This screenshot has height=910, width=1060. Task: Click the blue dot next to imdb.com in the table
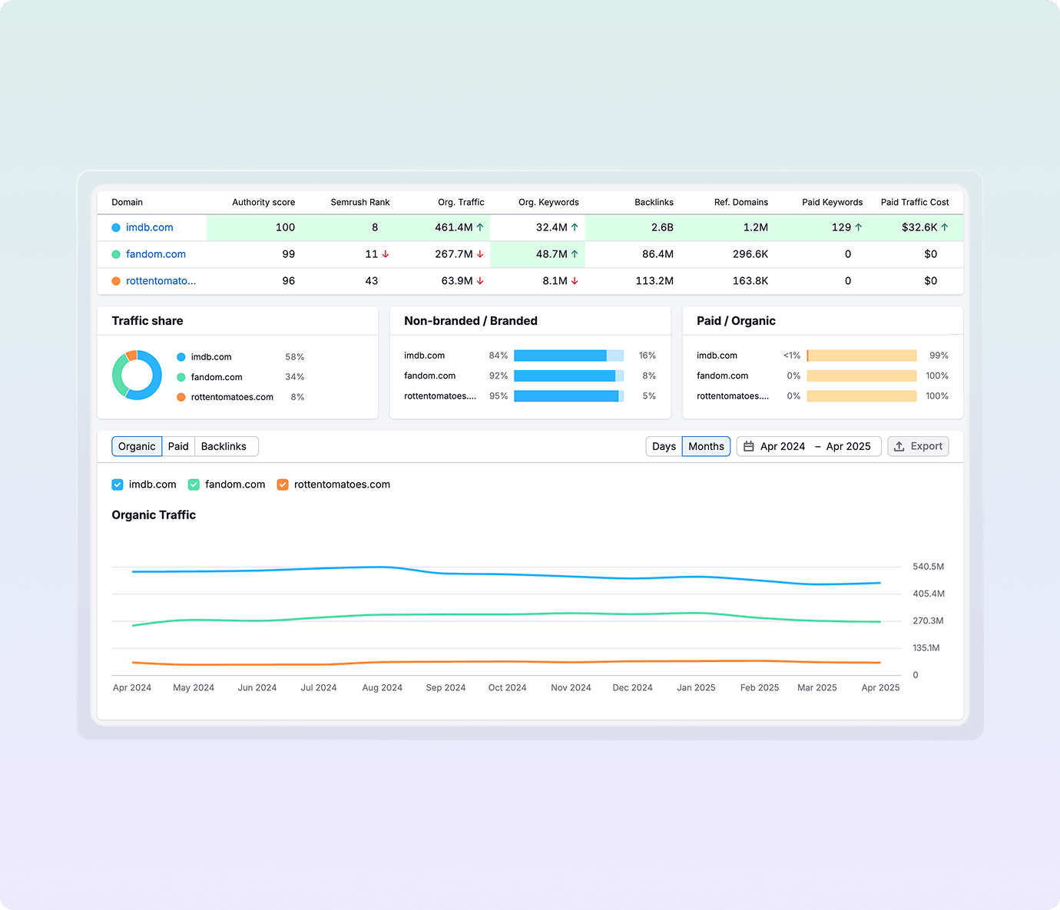pyautogui.click(x=116, y=227)
